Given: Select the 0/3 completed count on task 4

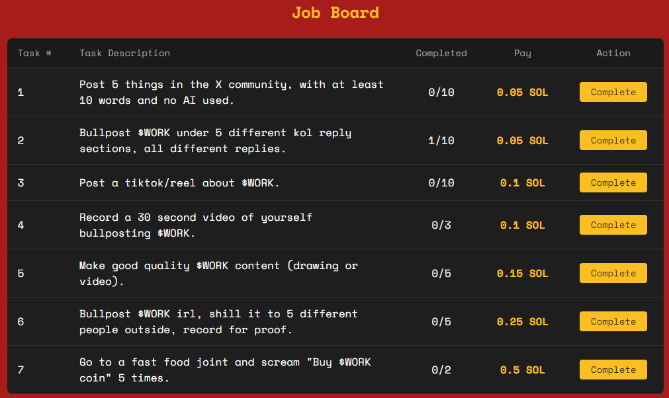Looking at the screenshot, I should click(x=441, y=225).
